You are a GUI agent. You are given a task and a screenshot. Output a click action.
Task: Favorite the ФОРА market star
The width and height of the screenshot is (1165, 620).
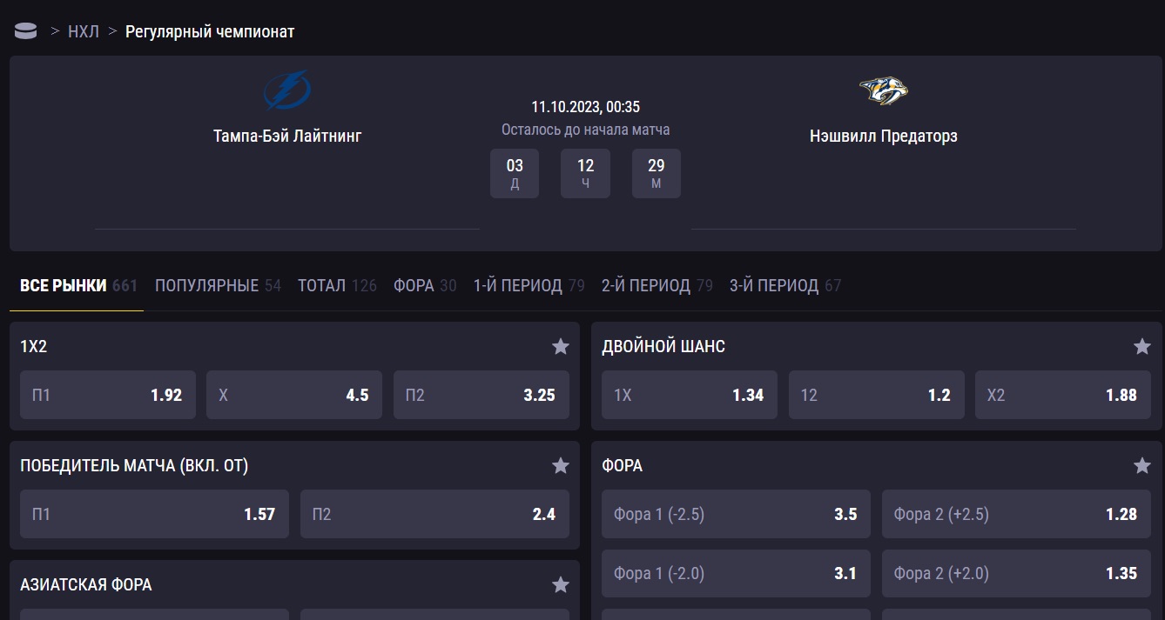pyautogui.click(x=1142, y=465)
